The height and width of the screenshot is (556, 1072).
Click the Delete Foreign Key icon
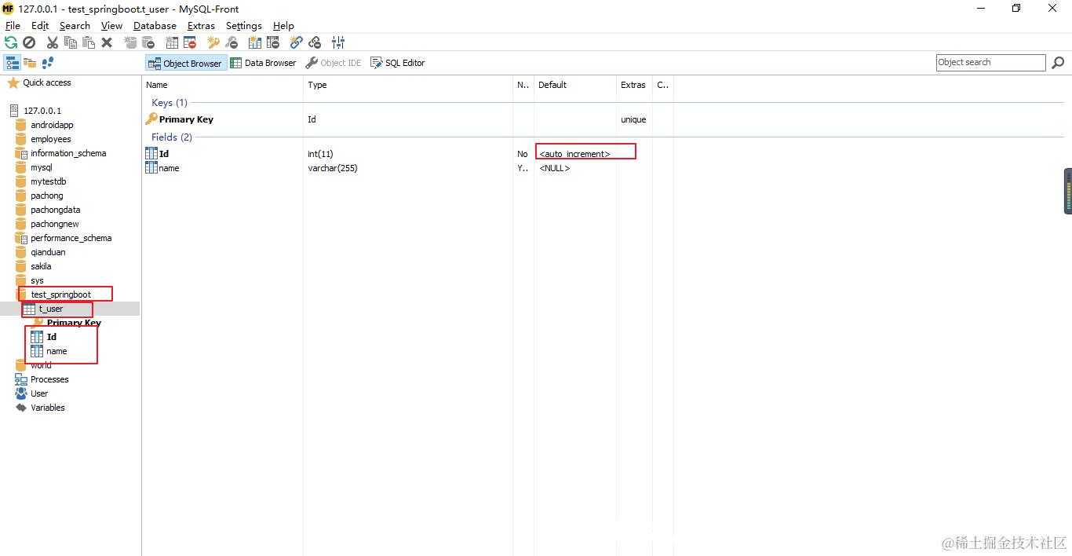(315, 42)
